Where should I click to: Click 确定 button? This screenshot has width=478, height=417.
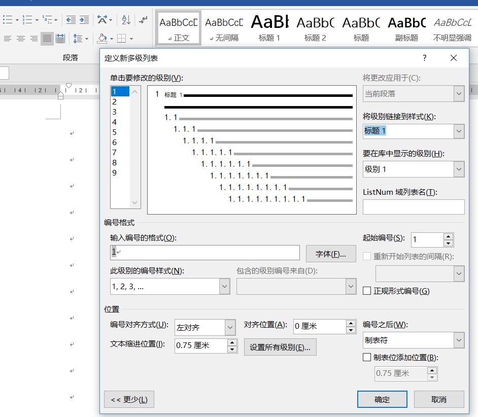(382, 399)
